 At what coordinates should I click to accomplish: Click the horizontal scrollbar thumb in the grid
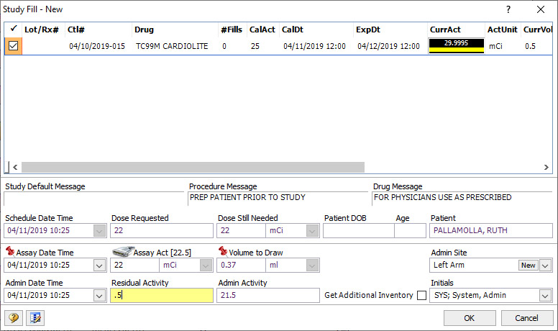pyautogui.click(x=193, y=167)
